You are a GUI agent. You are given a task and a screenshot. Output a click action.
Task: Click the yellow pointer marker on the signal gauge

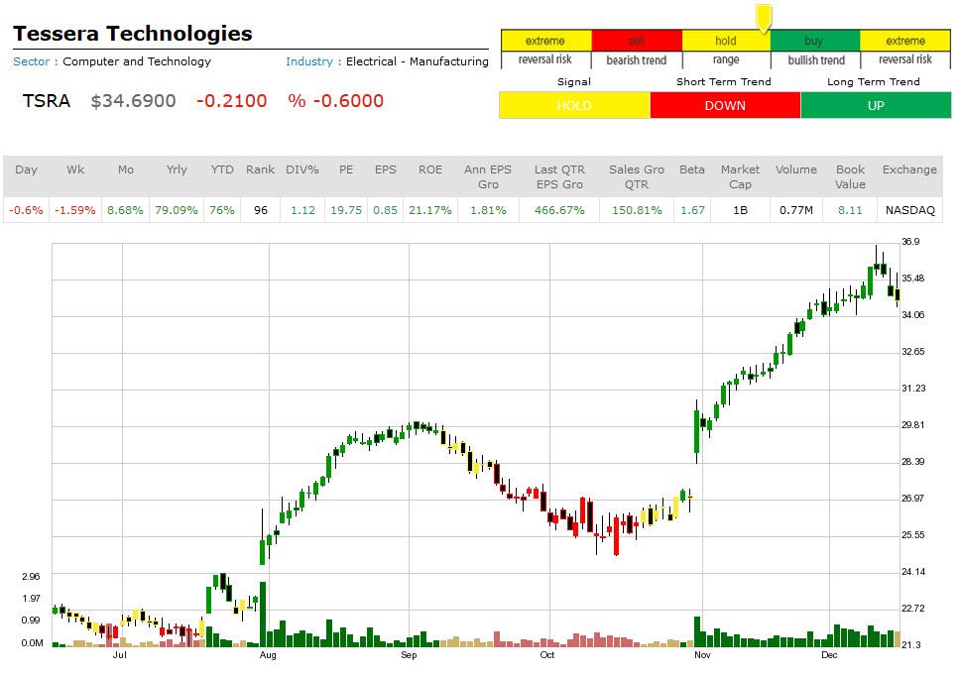[x=764, y=18]
